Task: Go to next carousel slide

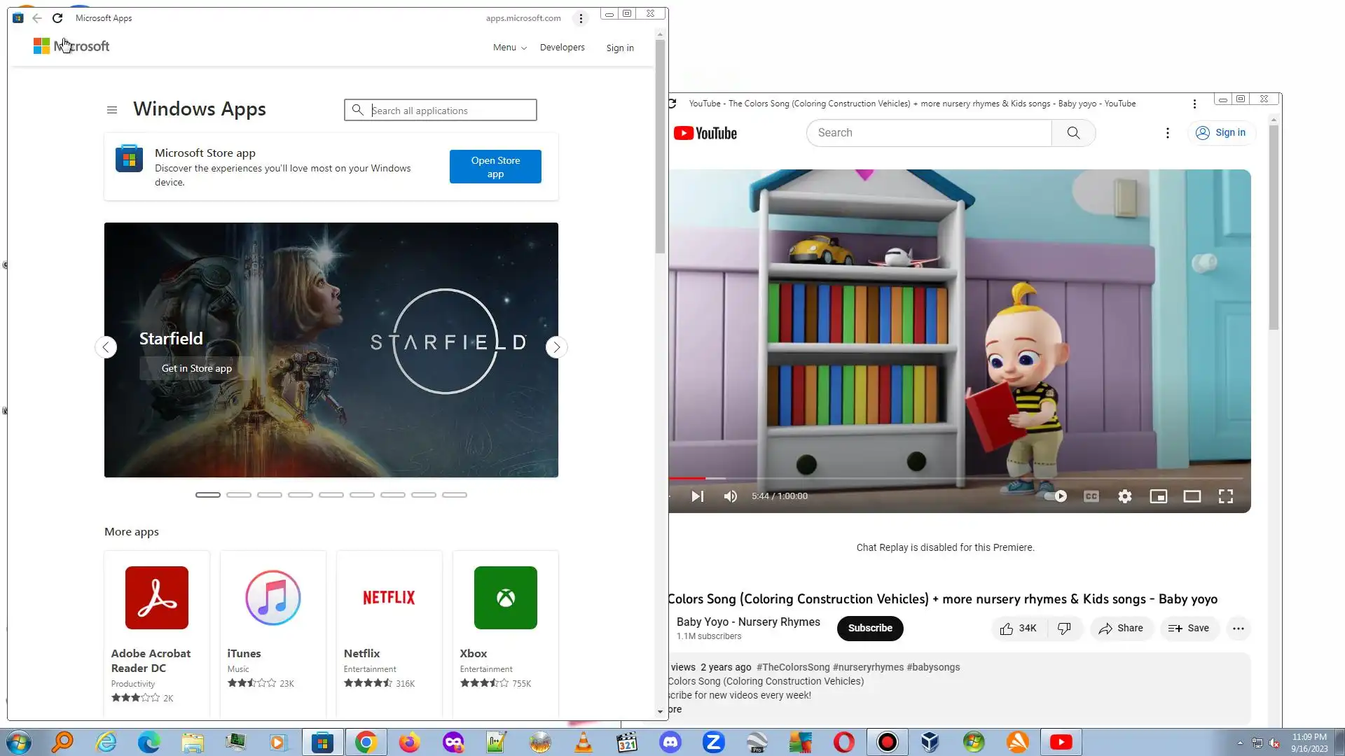Action: 556,347
